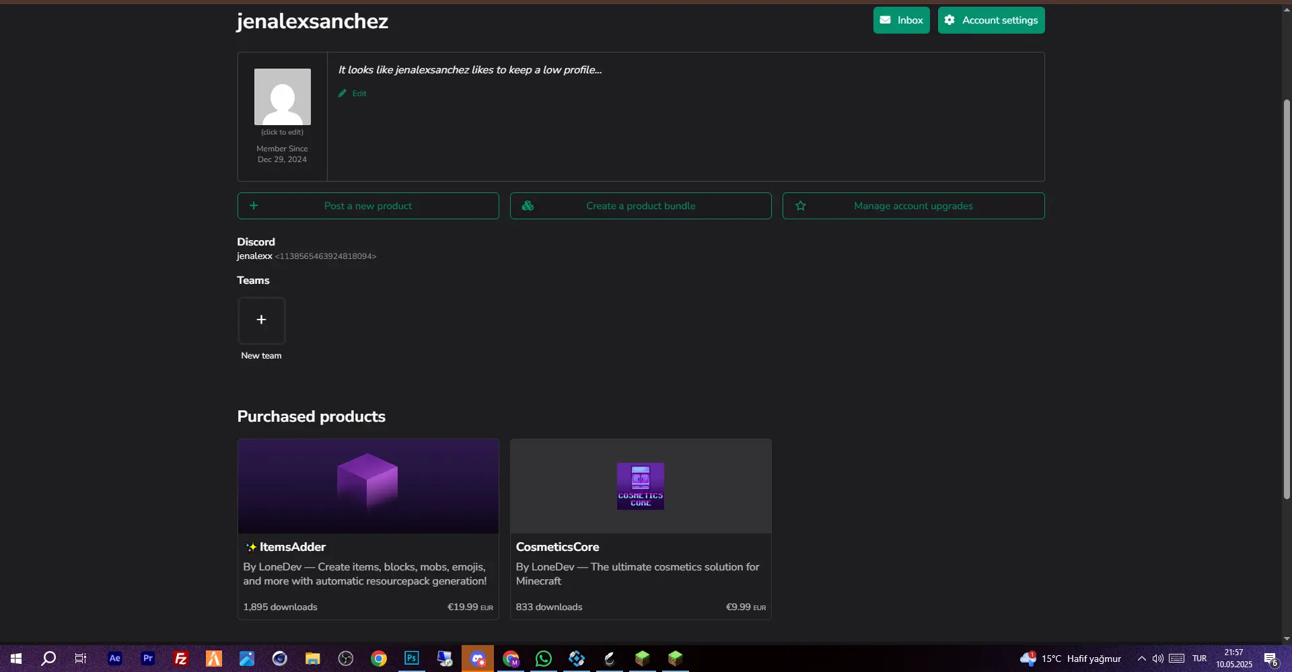Open Account settings
Image resolution: width=1292 pixels, height=672 pixels.
[x=991, y=20]
